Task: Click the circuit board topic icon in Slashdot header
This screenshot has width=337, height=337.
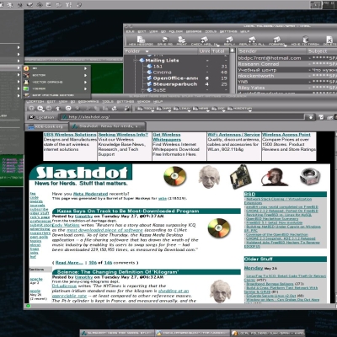Action: pyautogui.click(x=241, y=177)
